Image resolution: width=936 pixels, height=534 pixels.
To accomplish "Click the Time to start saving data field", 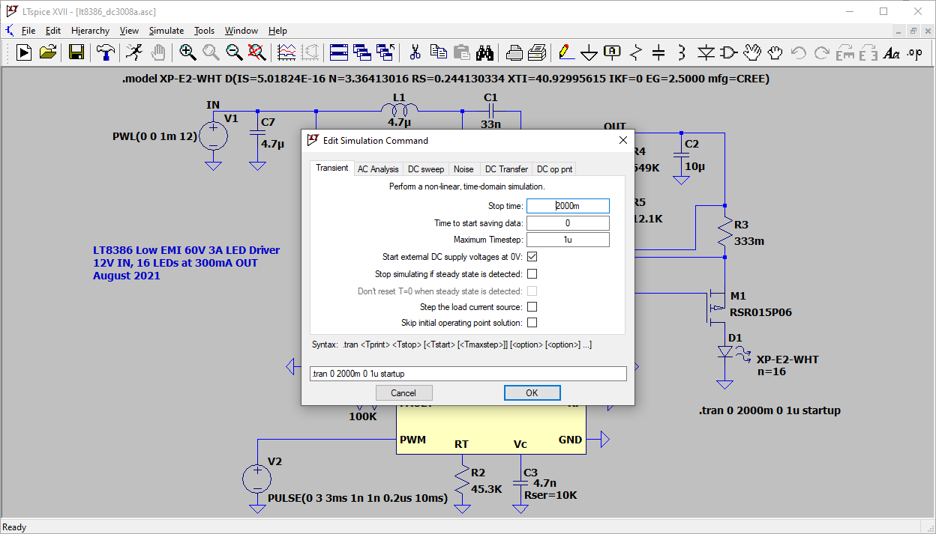I will (x=568, y=223).
